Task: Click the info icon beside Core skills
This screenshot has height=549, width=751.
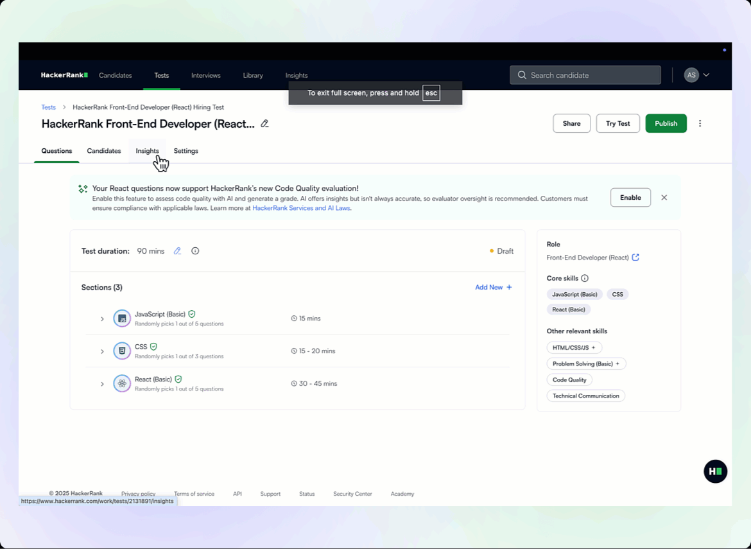Action: point(584,278)
